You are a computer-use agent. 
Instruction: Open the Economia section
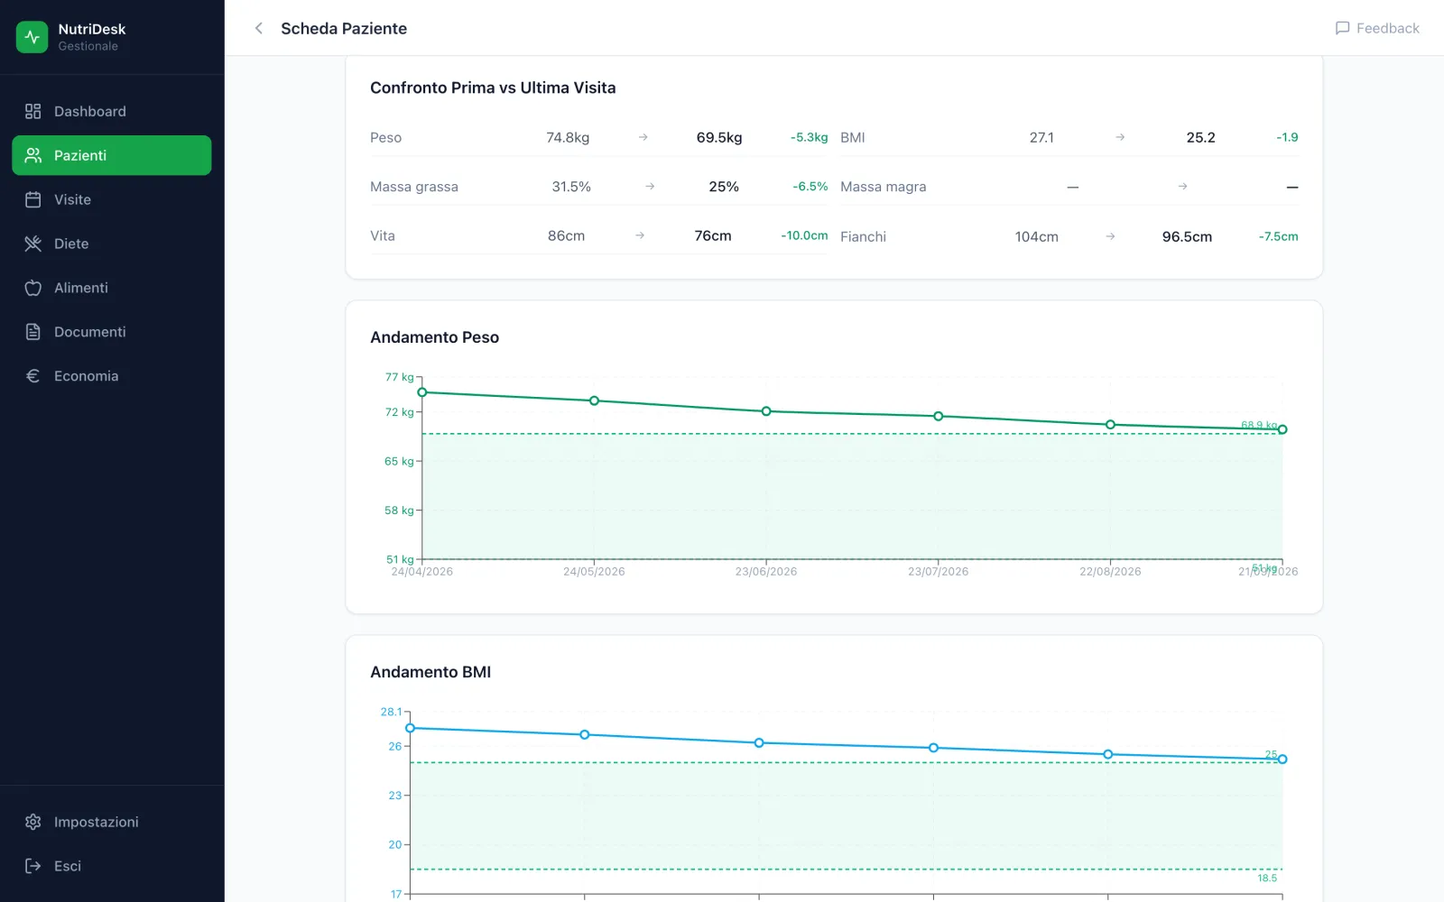[x=112, y=376]
